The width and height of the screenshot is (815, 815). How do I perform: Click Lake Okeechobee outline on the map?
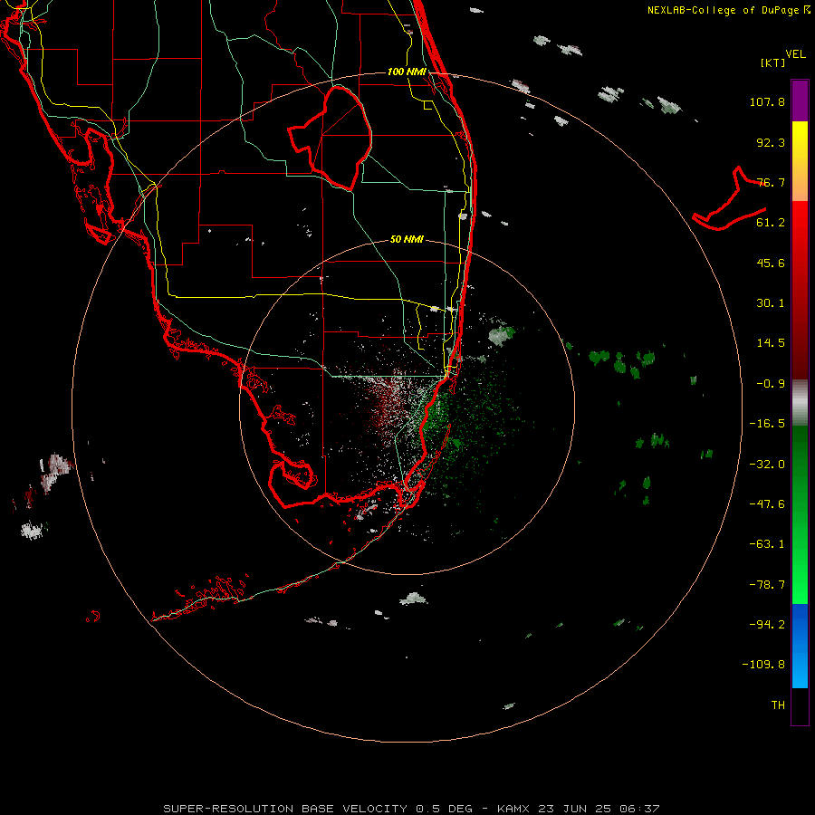pos(330,138)
